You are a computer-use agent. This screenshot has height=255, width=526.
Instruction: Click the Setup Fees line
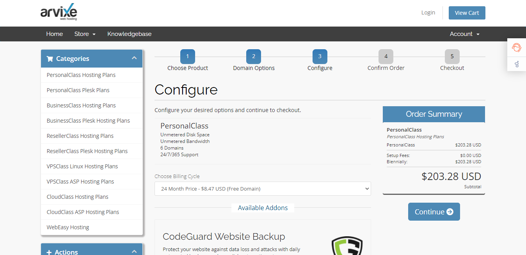(x=434, y=155)
